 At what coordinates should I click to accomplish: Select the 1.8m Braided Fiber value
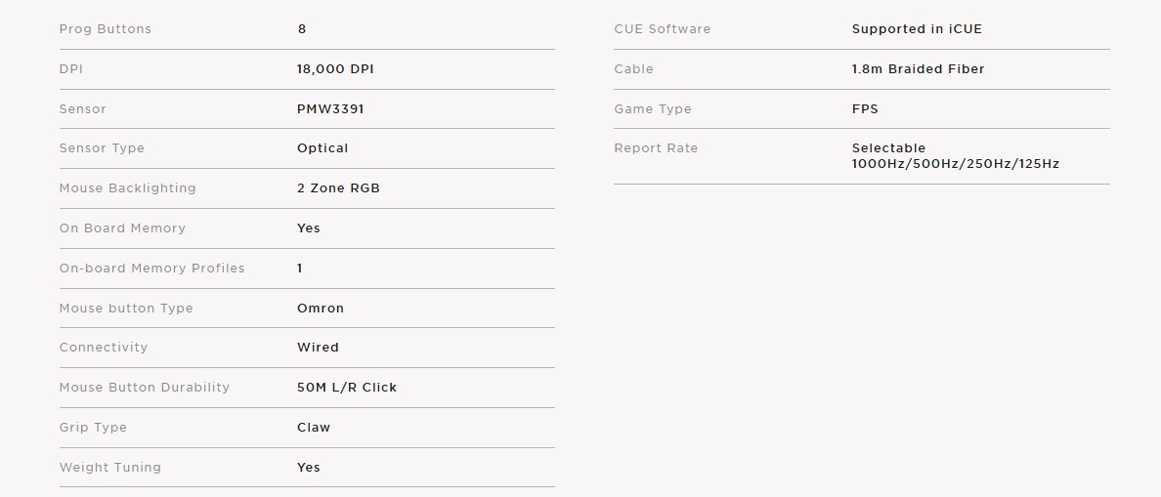[x=918, y=69]
